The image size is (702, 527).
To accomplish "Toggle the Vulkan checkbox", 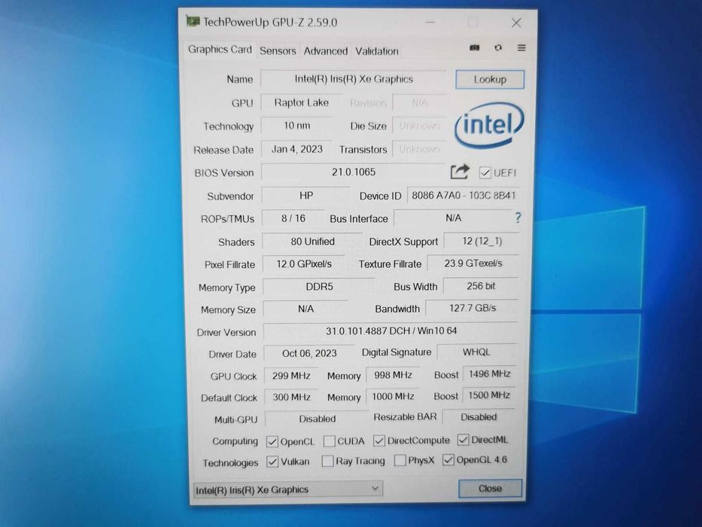I will click(272, 462).
